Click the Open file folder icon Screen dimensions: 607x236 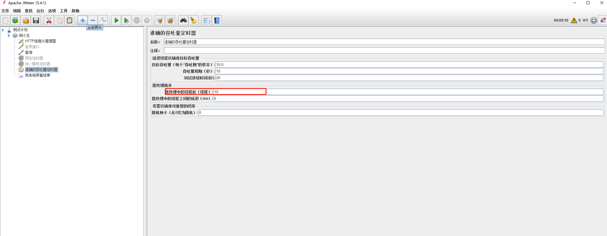coord(26,20)
